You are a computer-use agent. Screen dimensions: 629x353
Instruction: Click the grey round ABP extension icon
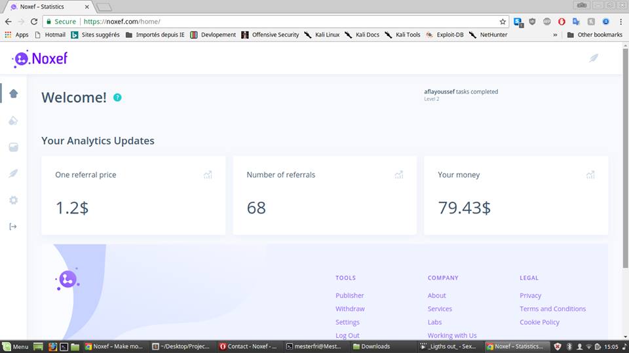click(x=546, y=22)
